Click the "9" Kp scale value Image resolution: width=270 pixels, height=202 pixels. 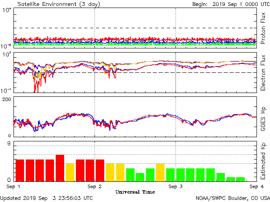click(x=9, y=144)
